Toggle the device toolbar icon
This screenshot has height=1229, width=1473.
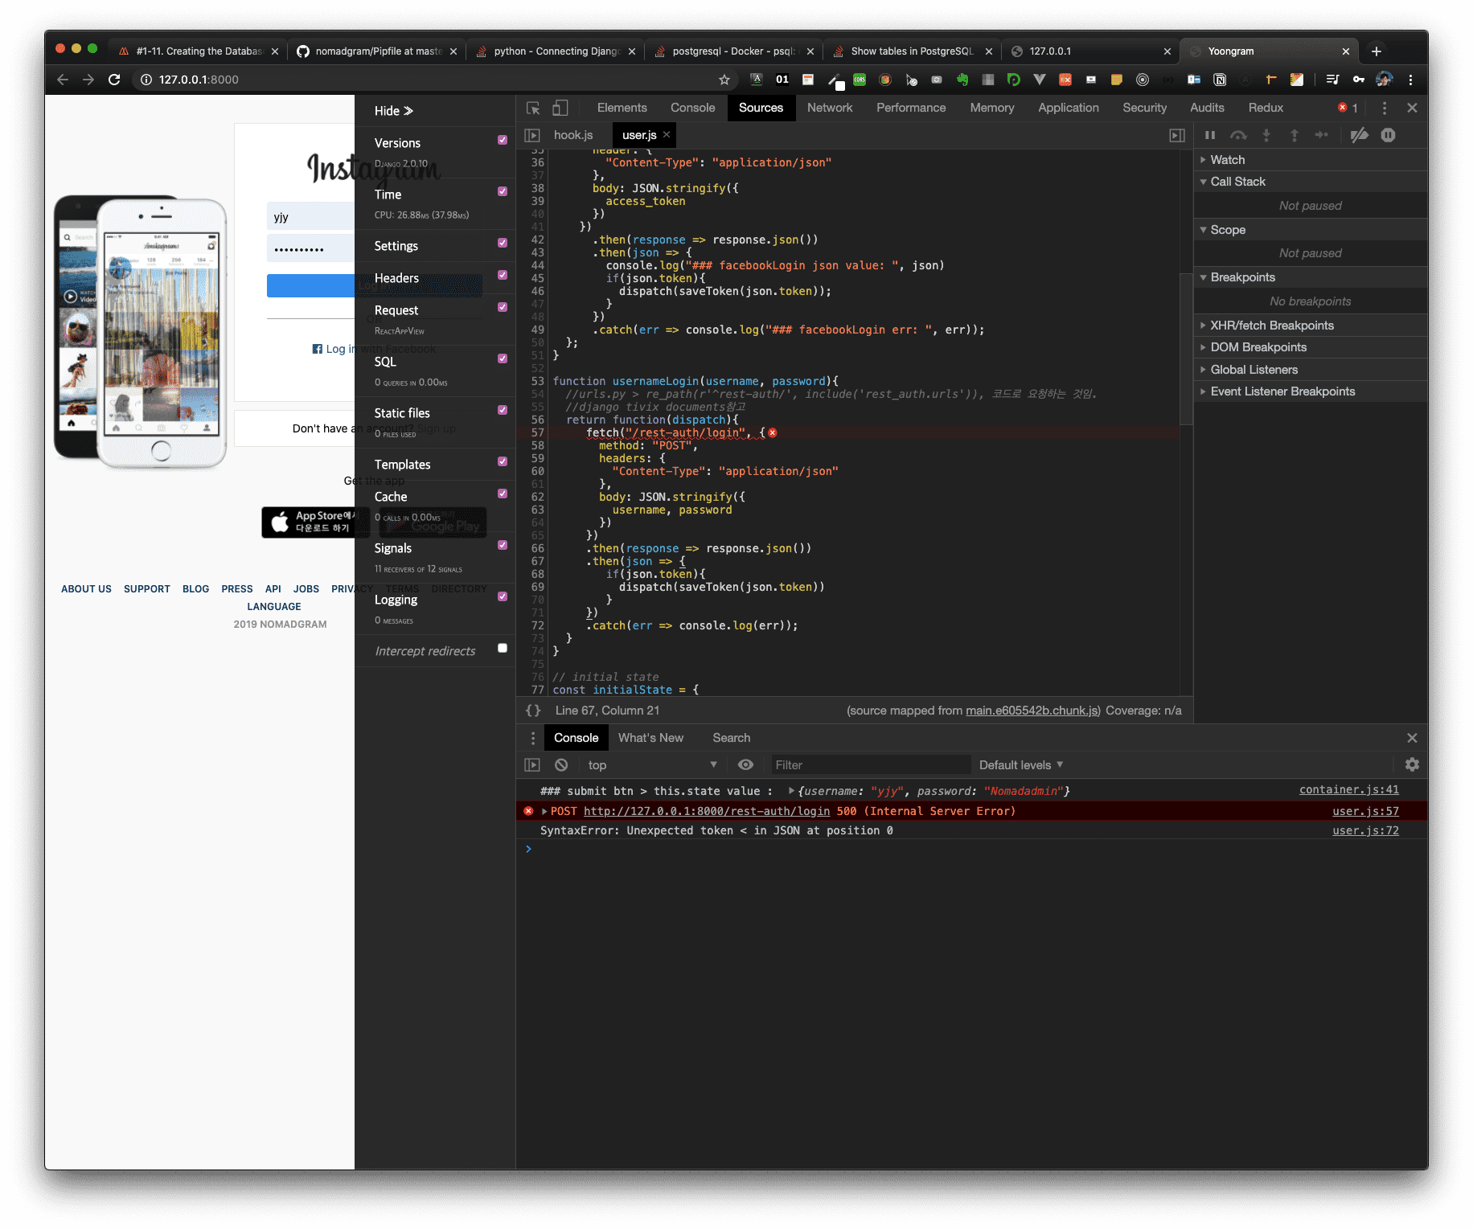560,108
